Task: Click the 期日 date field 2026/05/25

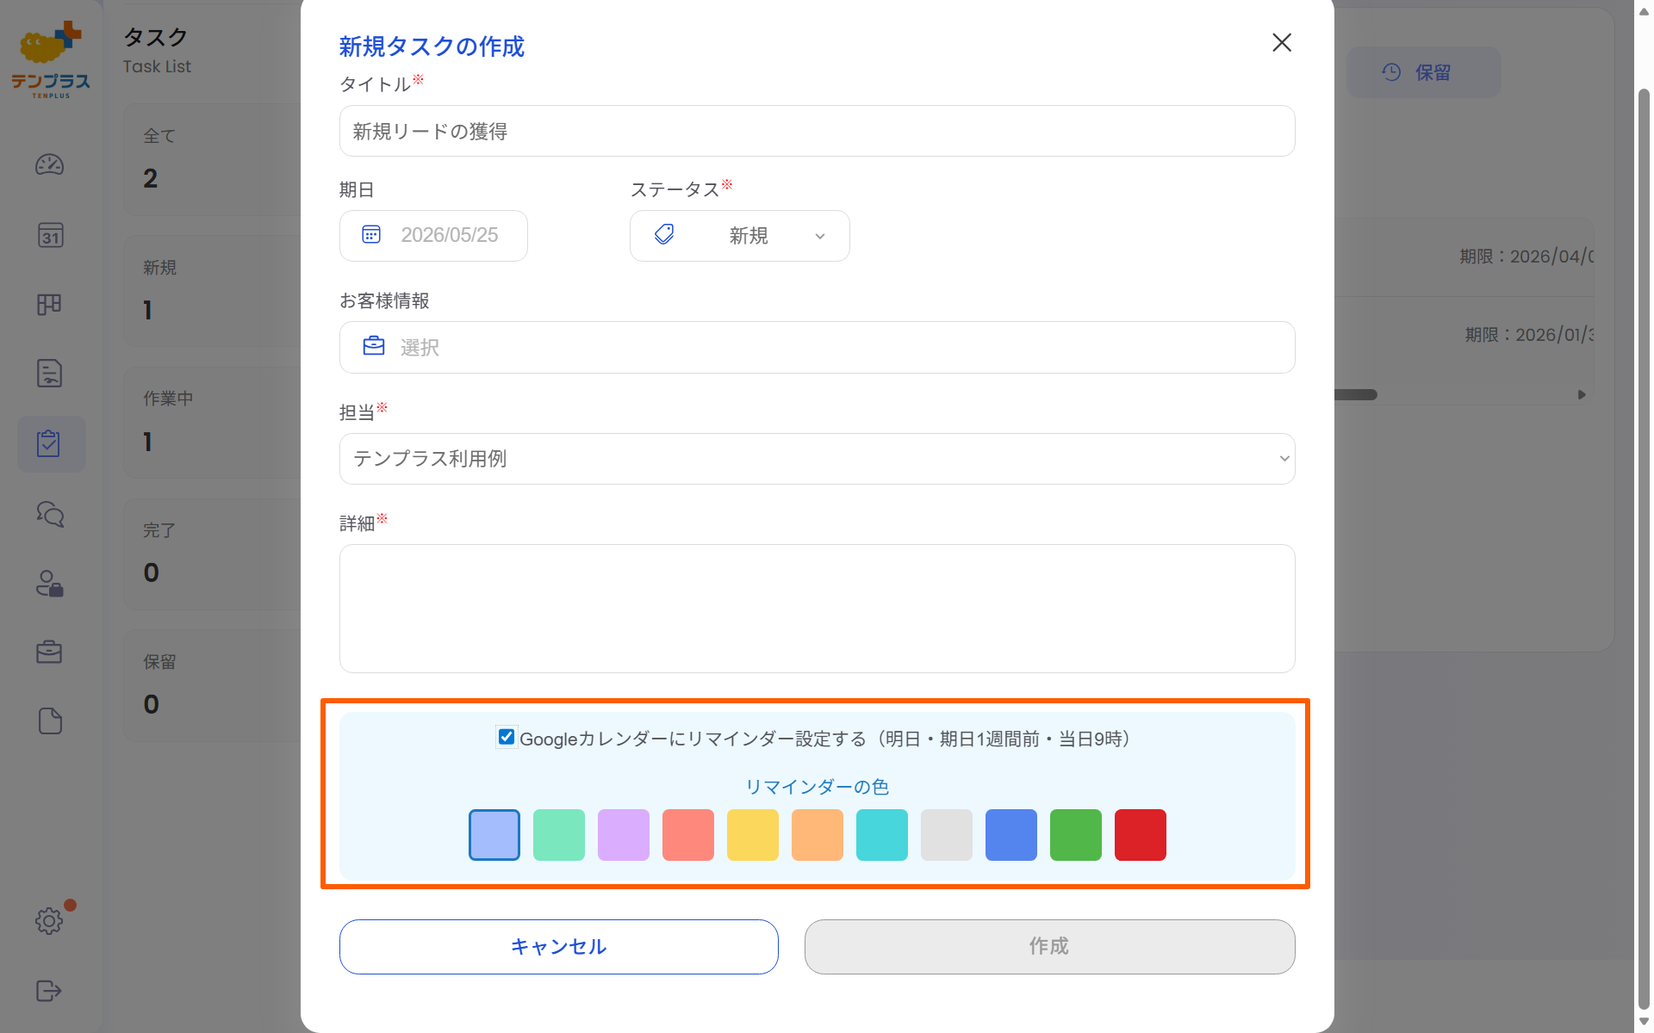Action: [433, 236]
